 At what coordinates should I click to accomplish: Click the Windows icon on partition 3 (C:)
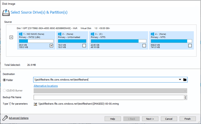click(x=93, y=34)
